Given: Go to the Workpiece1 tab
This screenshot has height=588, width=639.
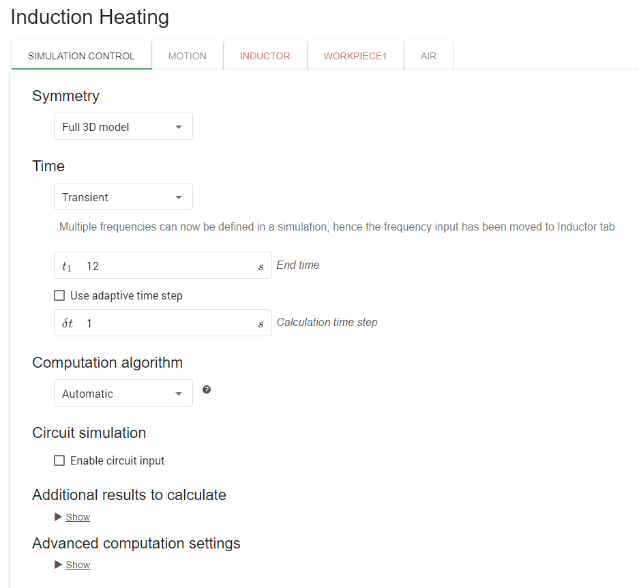Looking at the screenshot, I should pos(355,56).
